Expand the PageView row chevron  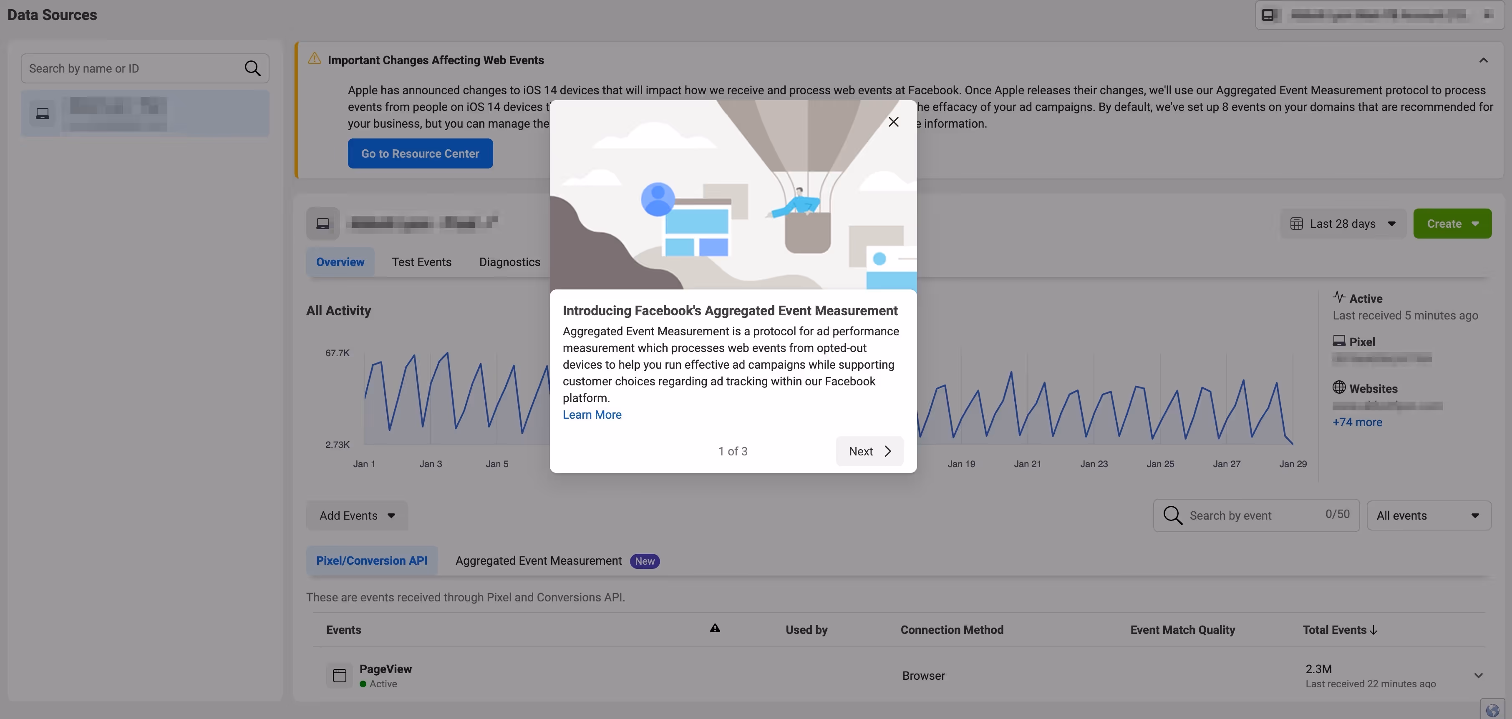[1479, 676]
